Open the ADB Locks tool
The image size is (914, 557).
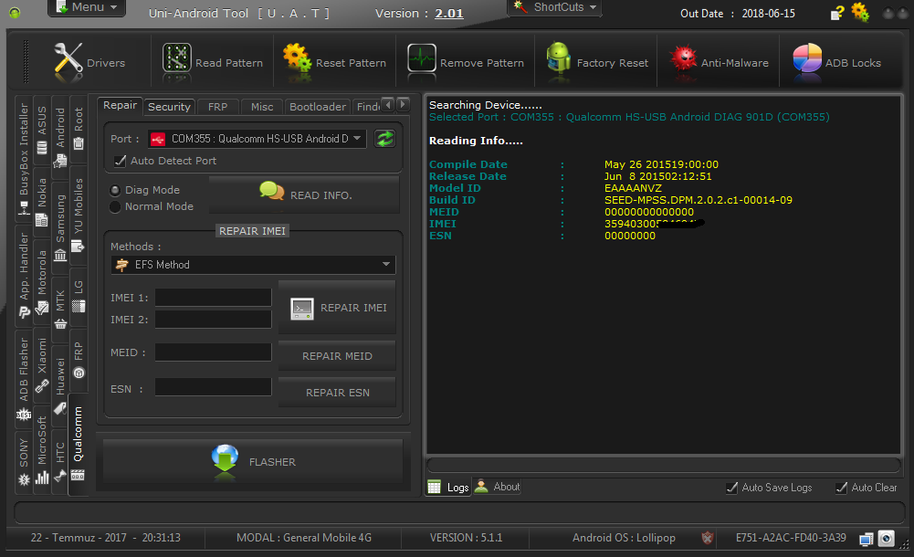836,63
